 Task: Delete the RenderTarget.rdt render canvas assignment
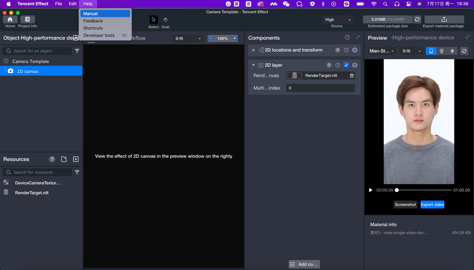pyautogui.click(x=352, y=76)
